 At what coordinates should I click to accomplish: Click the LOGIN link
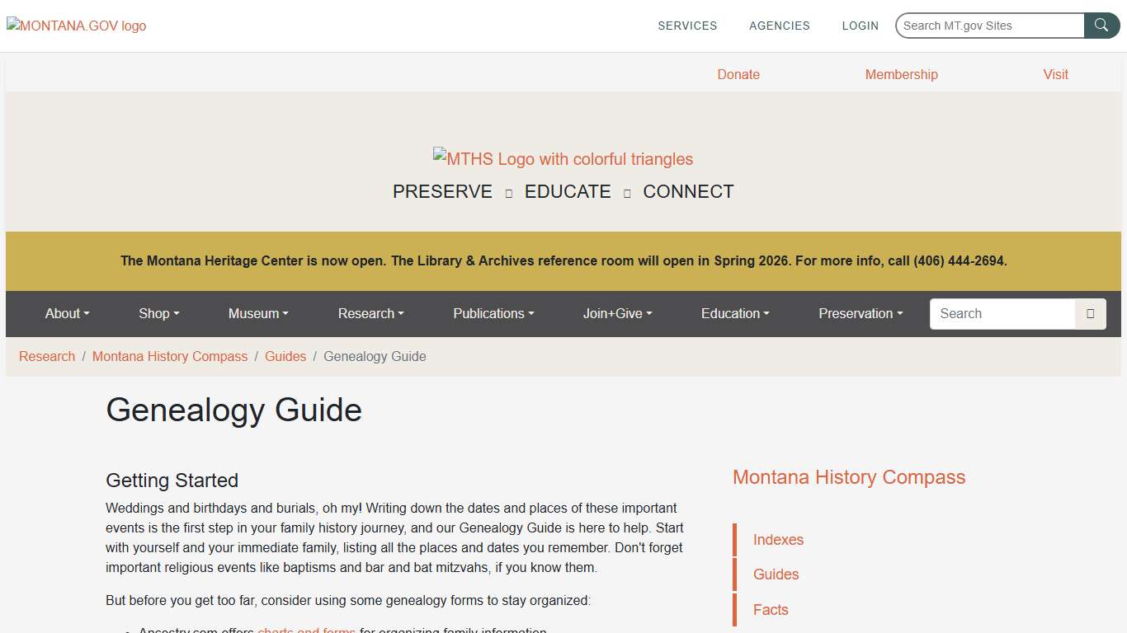[861, 26]
